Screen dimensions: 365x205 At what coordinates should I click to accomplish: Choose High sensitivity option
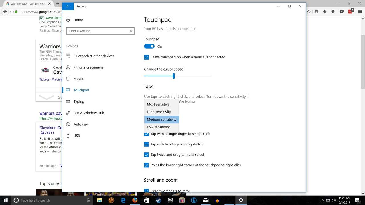tap(159, 112)
